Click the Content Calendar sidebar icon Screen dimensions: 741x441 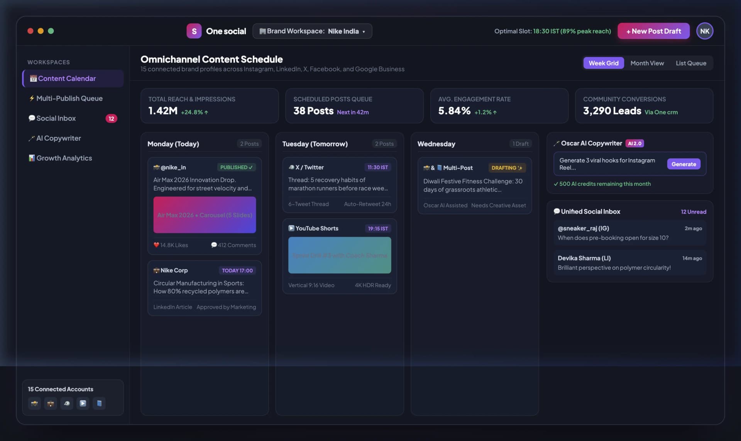pyautogui.click(x=33, y=79)
